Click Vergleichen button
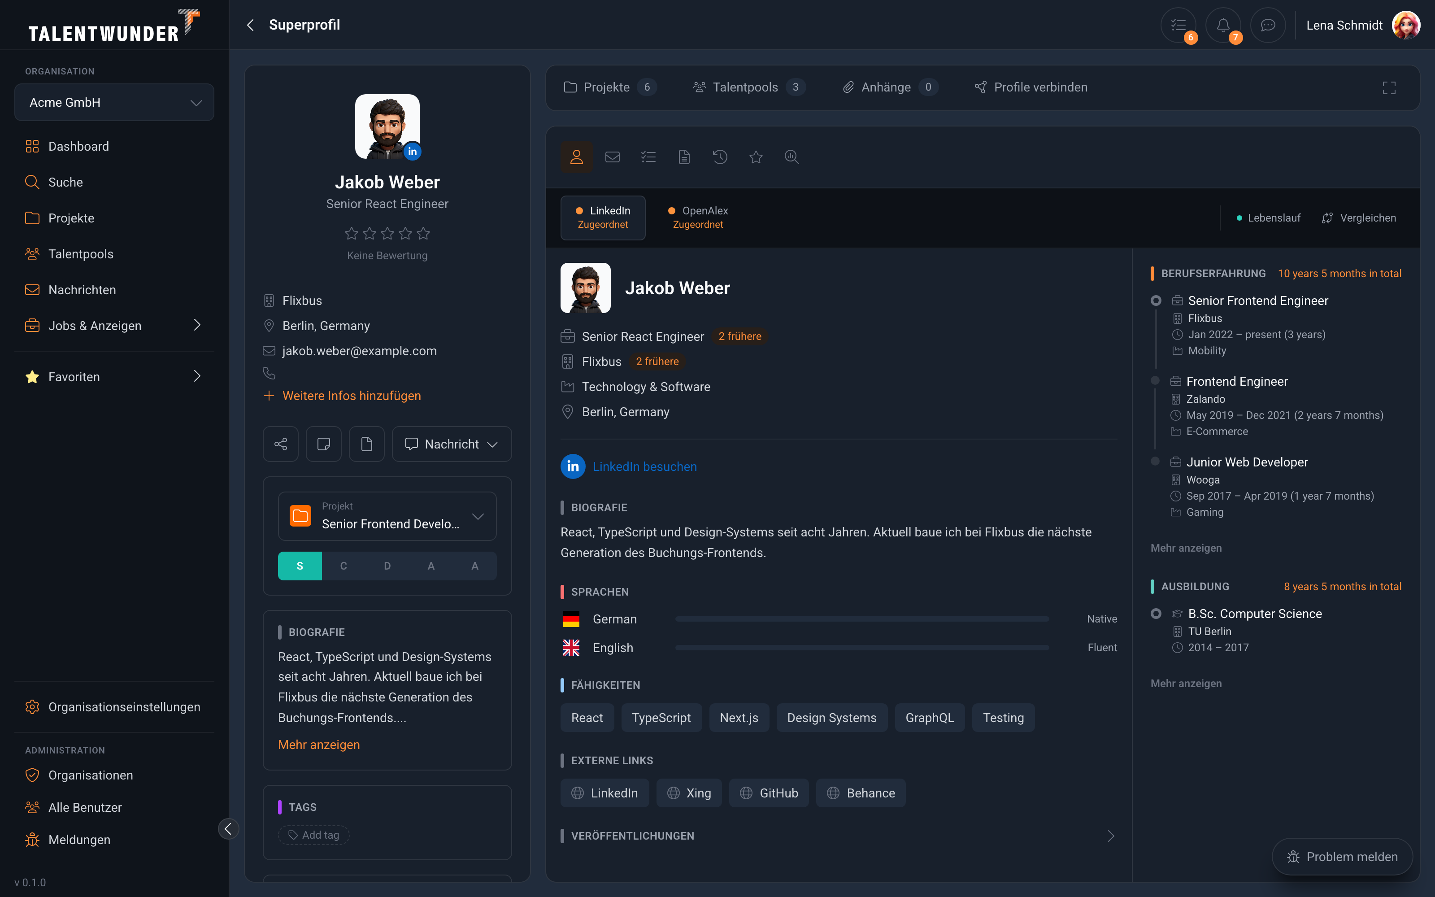This screenshot has width=1435, height=897. coord(1358,218)
